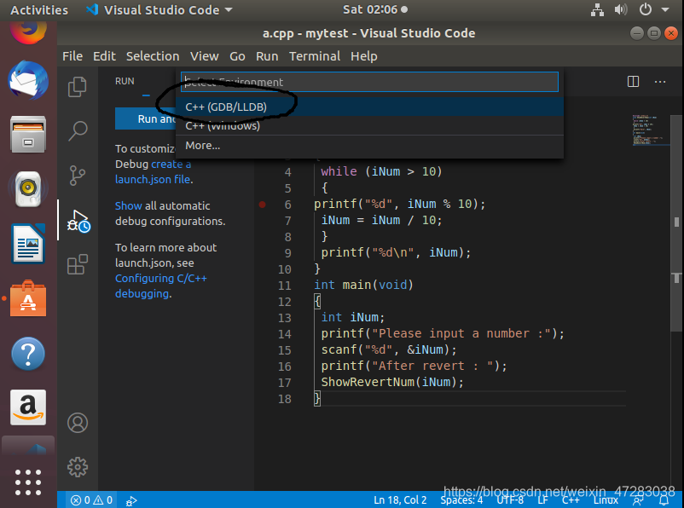Open the Extensions view
Screen dimensions: 684x508
coord(78,265)
